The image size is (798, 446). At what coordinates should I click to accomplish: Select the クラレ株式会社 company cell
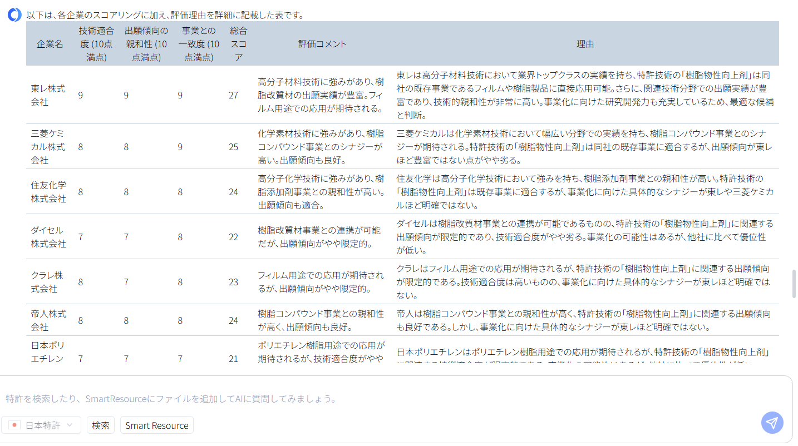point(50,282)
